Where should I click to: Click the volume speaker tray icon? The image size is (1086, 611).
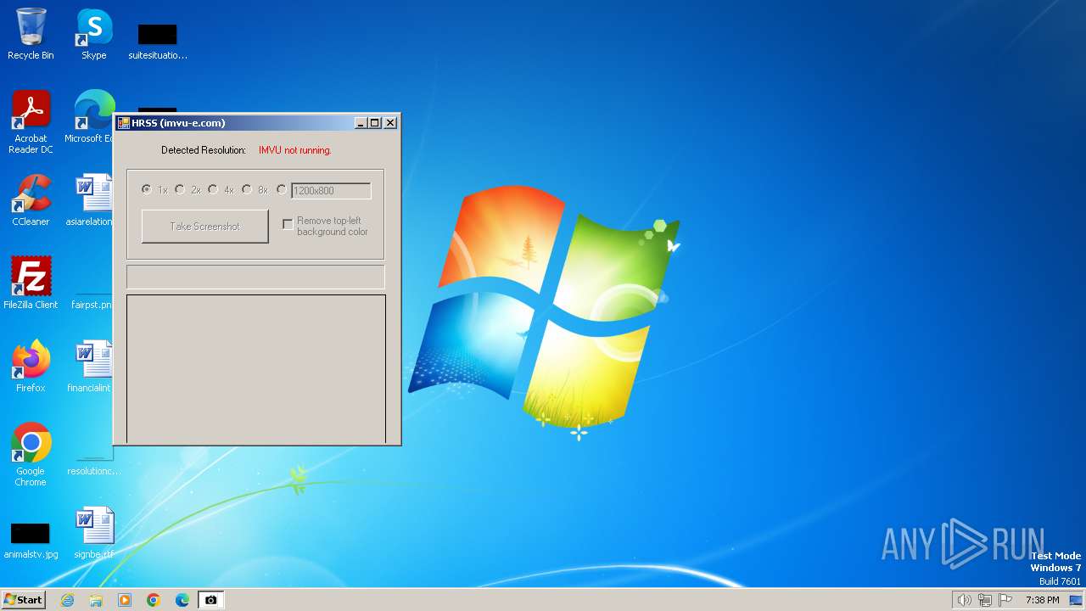click(x=964, y=600)
